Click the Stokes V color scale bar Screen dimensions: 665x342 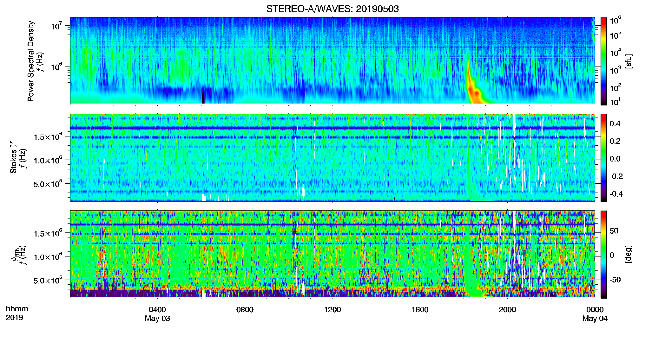604,158
